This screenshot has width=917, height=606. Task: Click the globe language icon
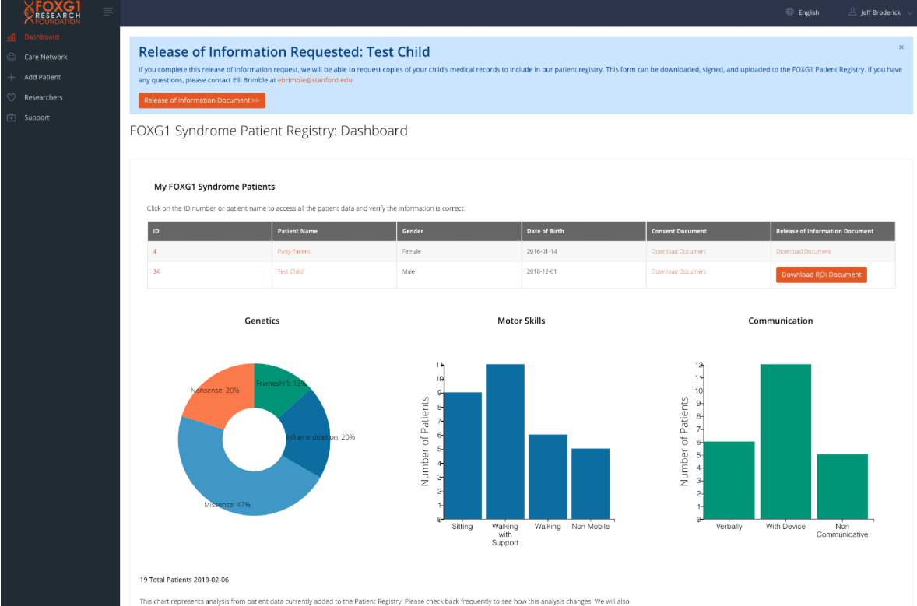coord(790,12)
